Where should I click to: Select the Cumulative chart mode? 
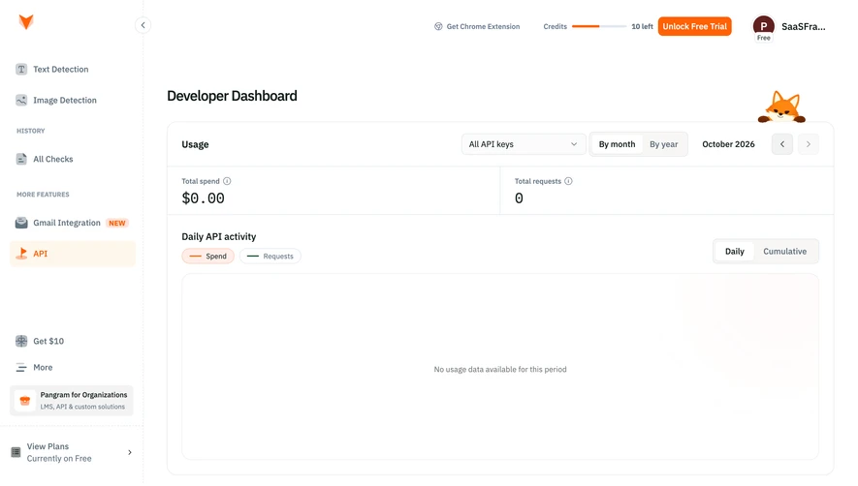(x=784, y=252)
